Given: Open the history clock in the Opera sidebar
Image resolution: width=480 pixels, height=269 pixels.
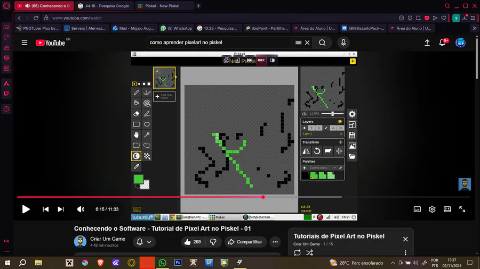Looking at the screenshot, I should coord(6,109).
